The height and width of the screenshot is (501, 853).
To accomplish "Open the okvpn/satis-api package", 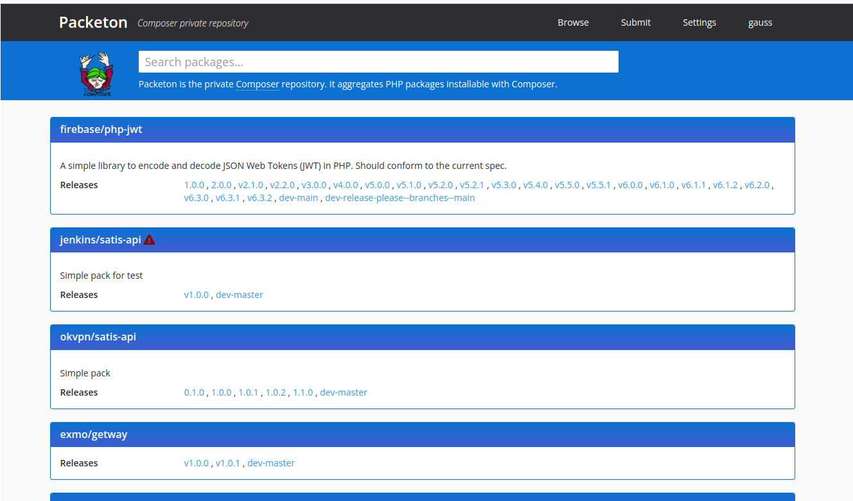I will [98, 337].
